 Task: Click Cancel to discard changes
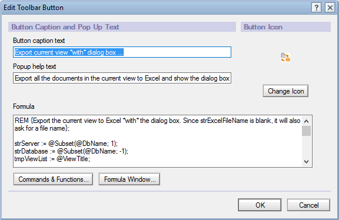pyautogui.click(x=308, y=205)
